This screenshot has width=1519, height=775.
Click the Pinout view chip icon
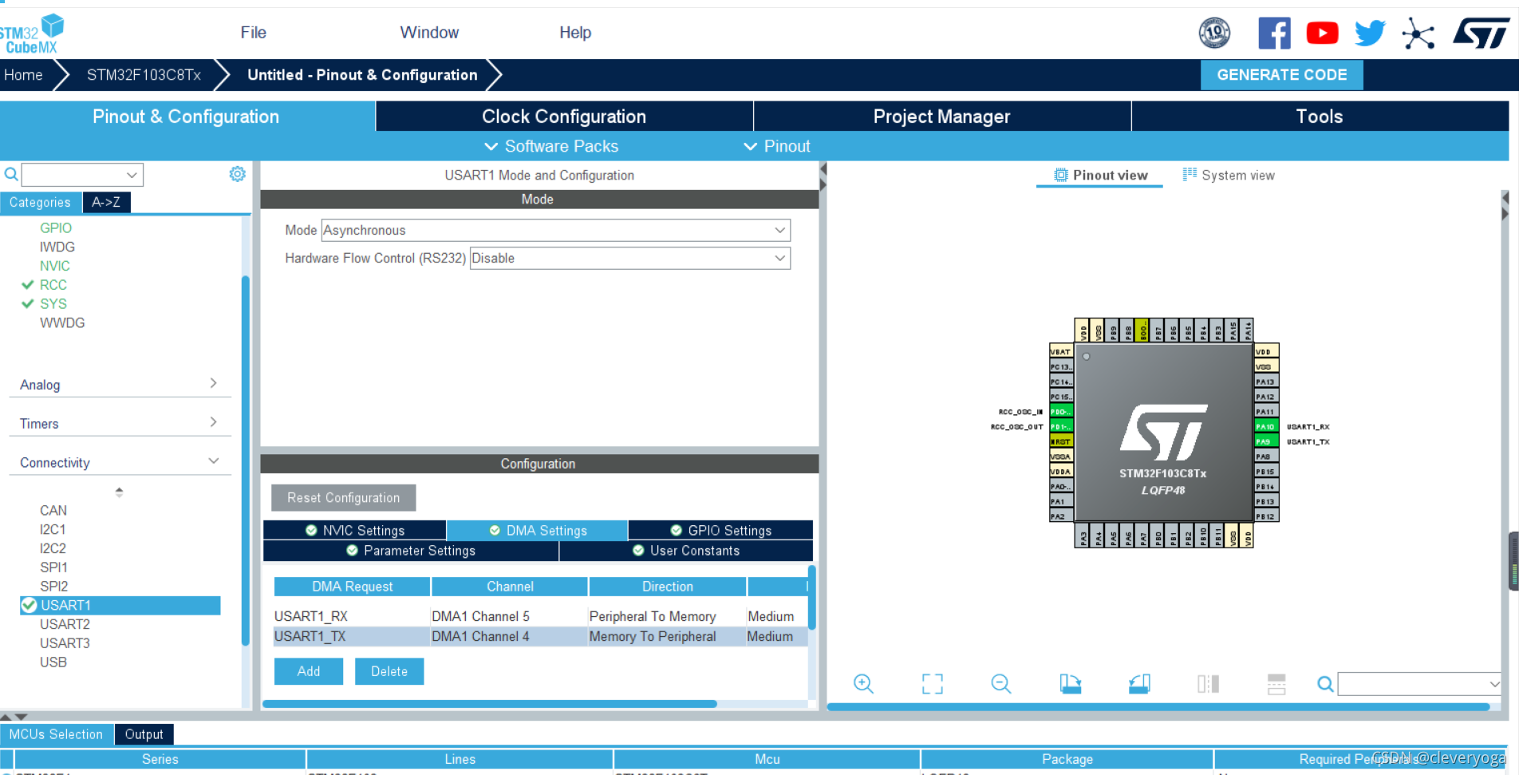coord(1061,175)
